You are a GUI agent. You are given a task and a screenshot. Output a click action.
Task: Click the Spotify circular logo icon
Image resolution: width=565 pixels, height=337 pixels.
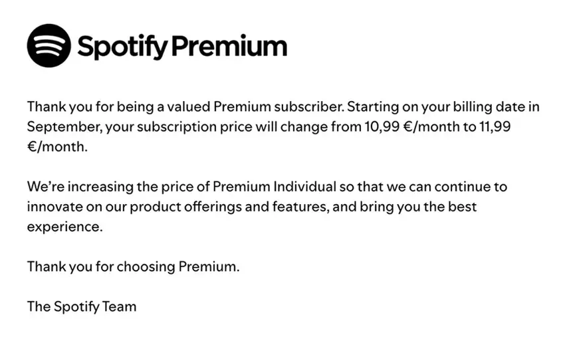pyautogui.click(x=49, y=46)
